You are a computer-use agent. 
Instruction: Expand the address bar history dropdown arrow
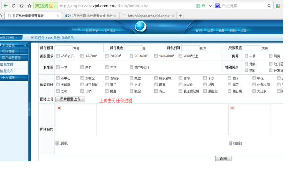click(x=210, y=6)
